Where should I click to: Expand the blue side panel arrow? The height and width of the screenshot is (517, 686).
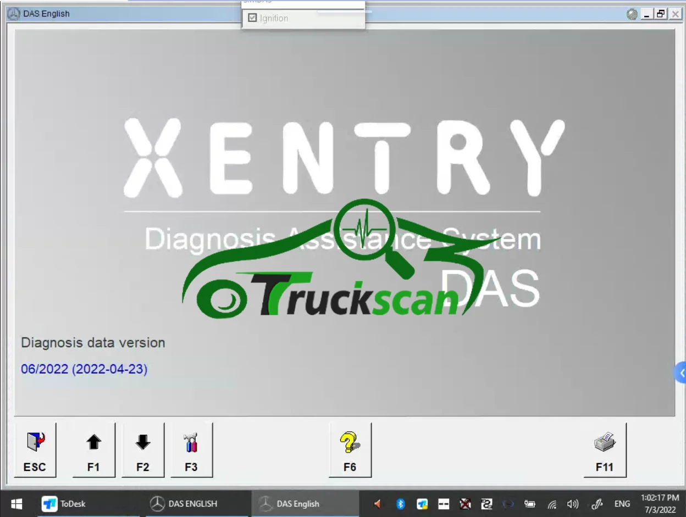[681, 373]
